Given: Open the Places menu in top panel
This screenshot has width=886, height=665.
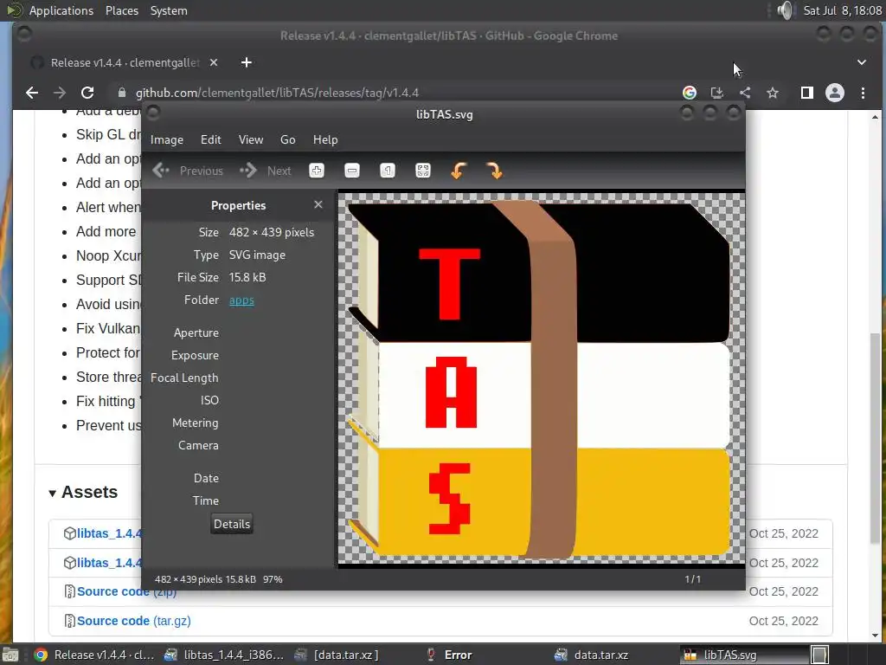Looking at the screenshot, I should tap(122, 10).
